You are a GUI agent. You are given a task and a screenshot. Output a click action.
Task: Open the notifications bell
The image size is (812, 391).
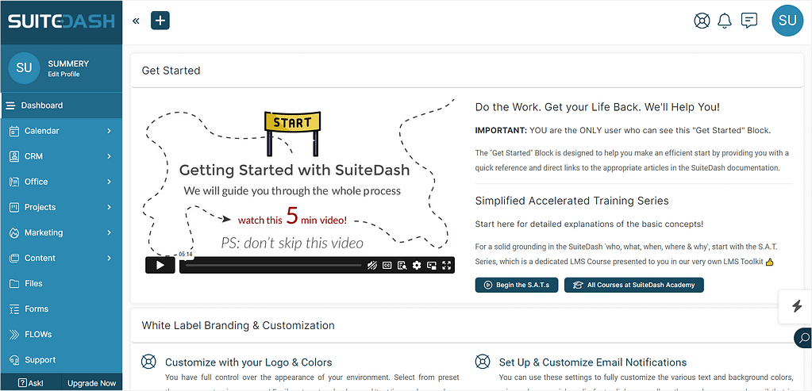(725, 21)
